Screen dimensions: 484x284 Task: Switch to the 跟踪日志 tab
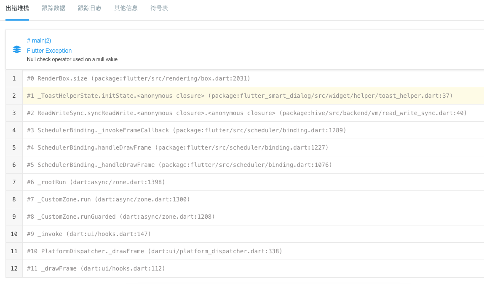point(89,8)
